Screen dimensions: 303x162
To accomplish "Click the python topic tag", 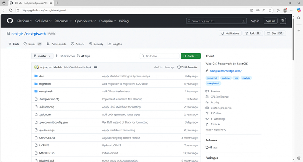I will (226, 78).
